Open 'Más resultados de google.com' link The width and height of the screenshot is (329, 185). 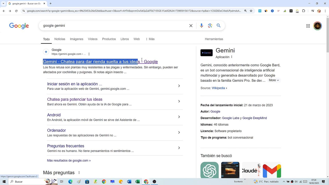click(69, 161)
